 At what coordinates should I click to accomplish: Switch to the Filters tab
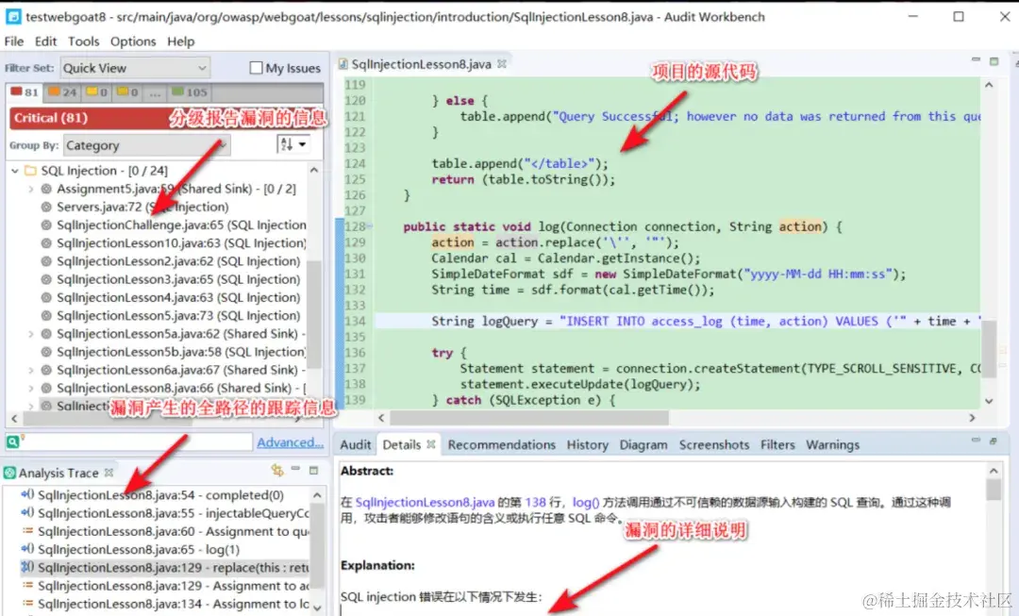click(777, 445)
